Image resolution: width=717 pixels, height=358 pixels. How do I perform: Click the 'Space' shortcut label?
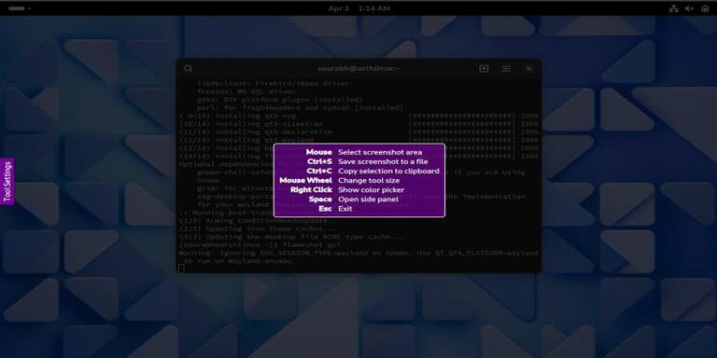click(320, 200)
